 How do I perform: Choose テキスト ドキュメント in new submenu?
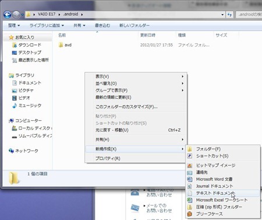223,193
